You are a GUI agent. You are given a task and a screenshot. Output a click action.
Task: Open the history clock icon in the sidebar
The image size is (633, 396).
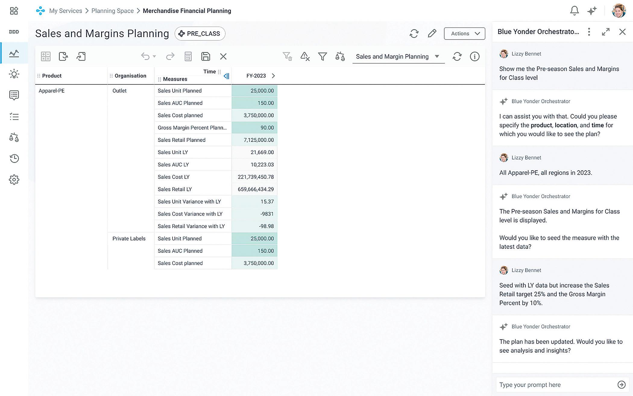(x=14, y=158)
